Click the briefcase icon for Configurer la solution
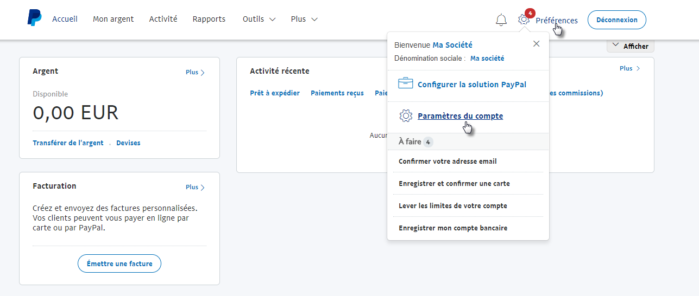 coord(406,84)
